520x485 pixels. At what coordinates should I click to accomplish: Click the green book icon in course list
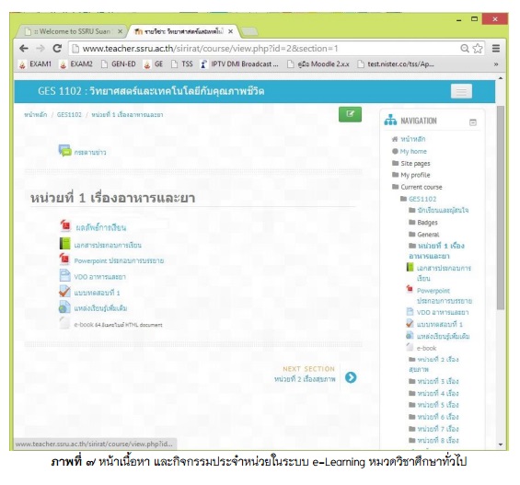[64, 244]
